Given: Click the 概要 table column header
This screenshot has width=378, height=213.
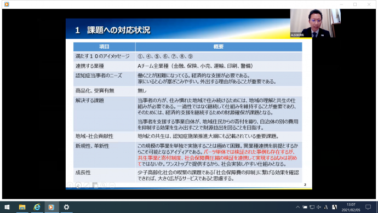Looking at the screenshot, I should click(219, 47).
